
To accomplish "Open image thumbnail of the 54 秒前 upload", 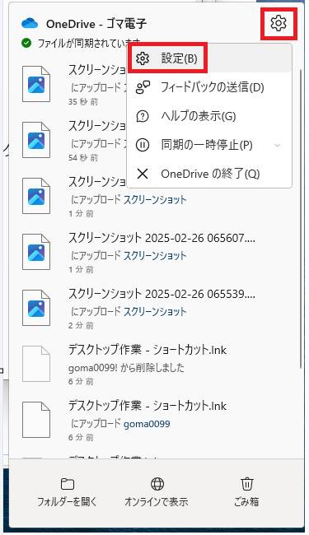I will [x=36, y=140].
